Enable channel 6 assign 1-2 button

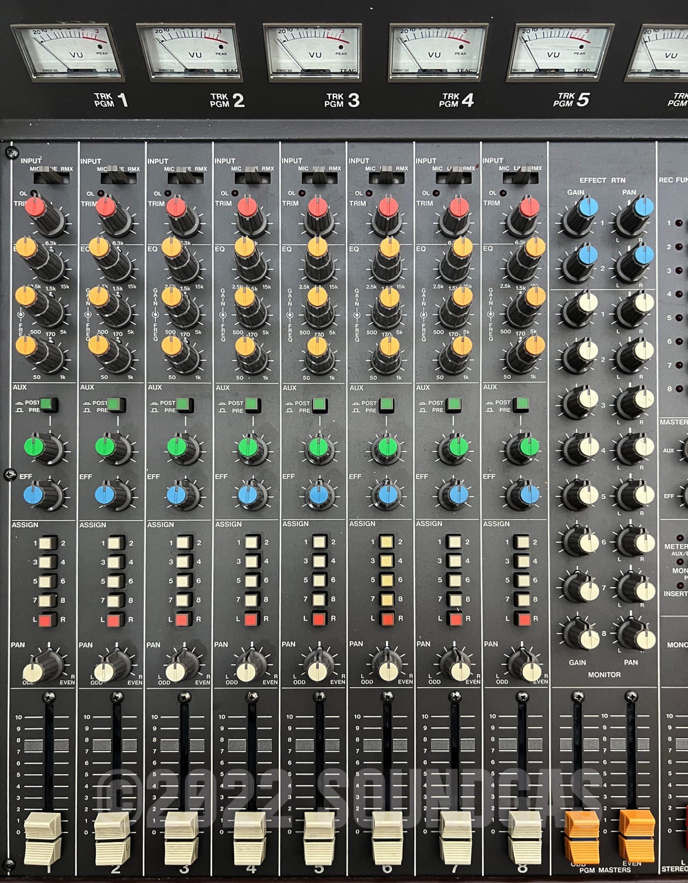click(x=386, y=542)
